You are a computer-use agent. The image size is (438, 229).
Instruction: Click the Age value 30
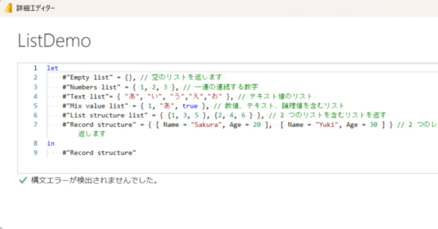tap(373, 125)
